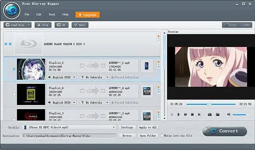Adjust the preview volume slider
The image size is (255, 150).
(x=242, y=115)
